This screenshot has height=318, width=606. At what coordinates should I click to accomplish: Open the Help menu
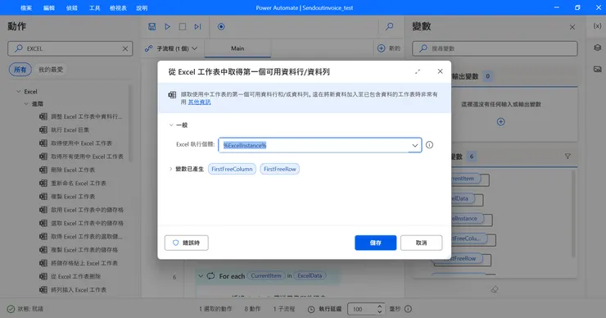[x=142, y=7]
